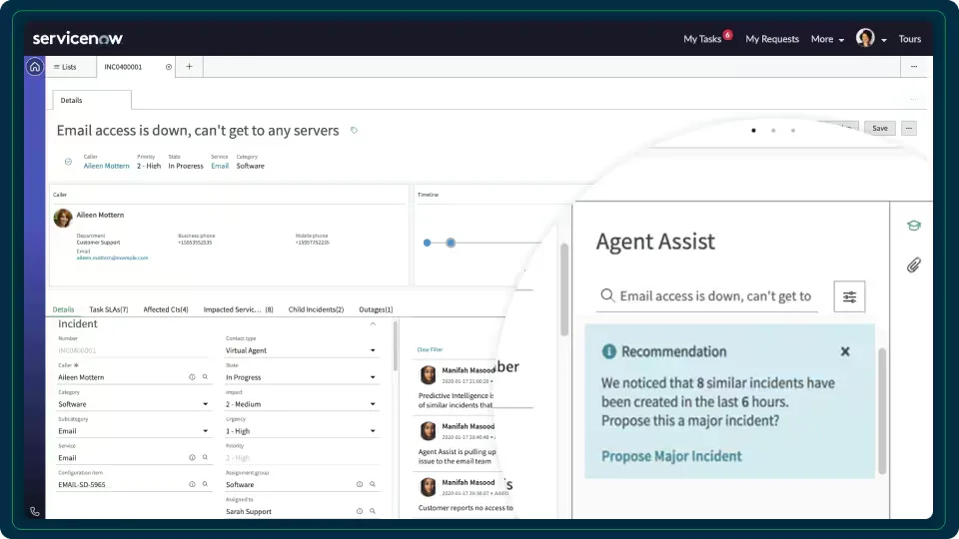Click Clear Filter link in activity stream
The width and height of the screenshot is (959, 539).
pyautogui.click(x=430, y=349)
